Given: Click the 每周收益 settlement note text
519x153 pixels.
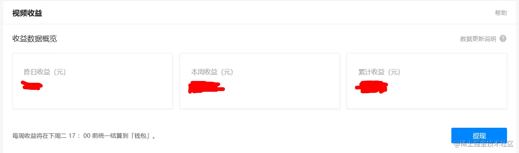Looking at the screenshot, I should [84, 136].
